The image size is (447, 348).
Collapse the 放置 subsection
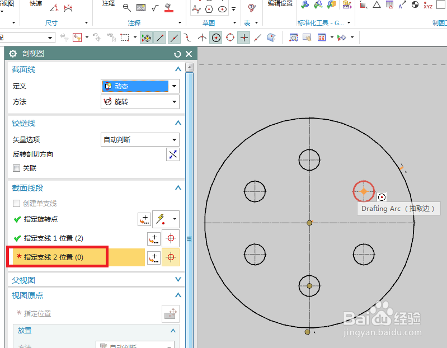tap(173, 331)
